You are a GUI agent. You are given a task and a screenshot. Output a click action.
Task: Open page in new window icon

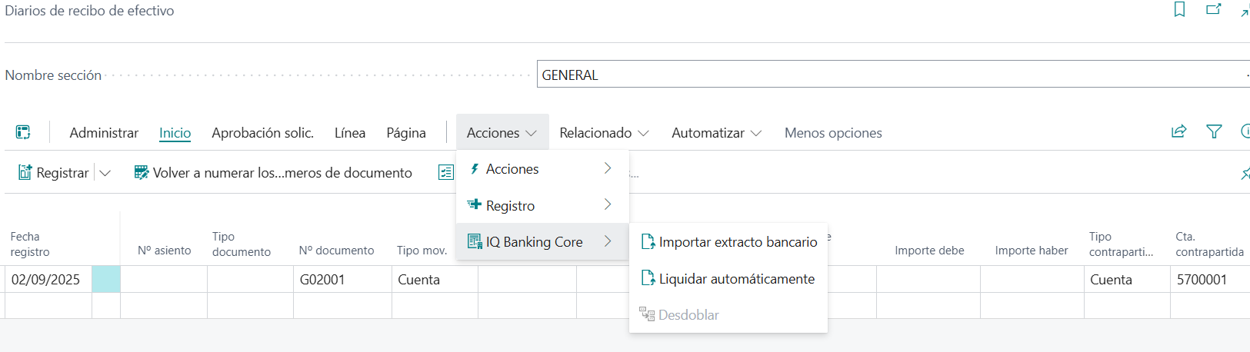(x=1214, y=9)
